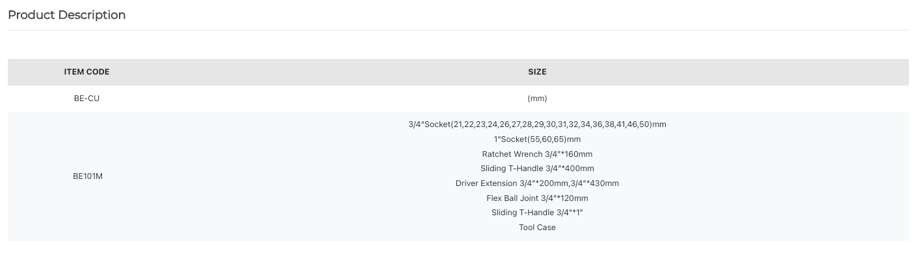Click the BE101M item code cell
Screen dimensions: 920x258
tap(87, 176)
